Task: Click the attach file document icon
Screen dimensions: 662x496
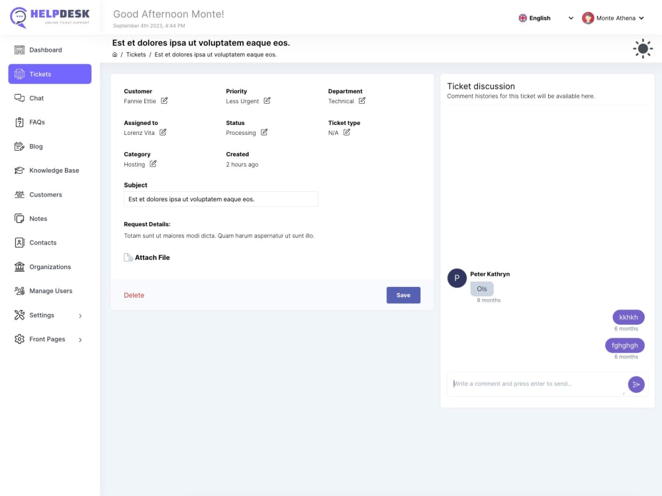Action: pos(128,257)
